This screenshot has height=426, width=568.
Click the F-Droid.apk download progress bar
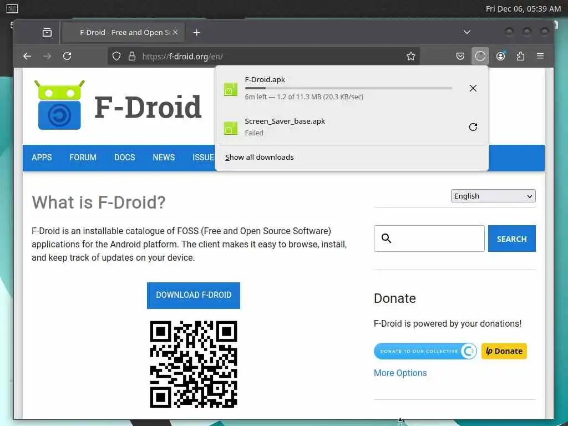[348, 88]
